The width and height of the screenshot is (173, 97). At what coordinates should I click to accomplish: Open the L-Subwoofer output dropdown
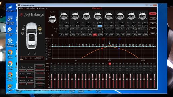pyautogui.click(x=131, y=29)
